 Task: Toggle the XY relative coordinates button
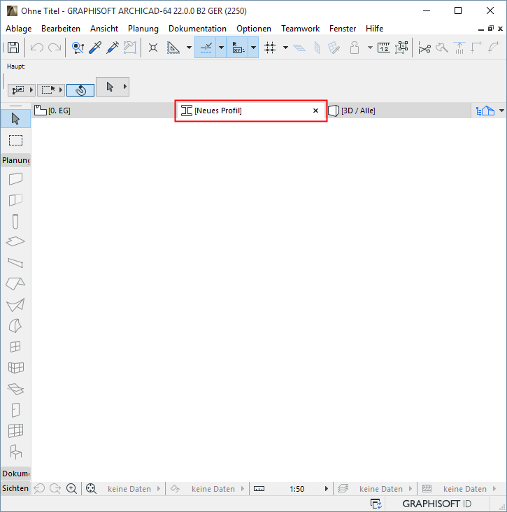237,48
